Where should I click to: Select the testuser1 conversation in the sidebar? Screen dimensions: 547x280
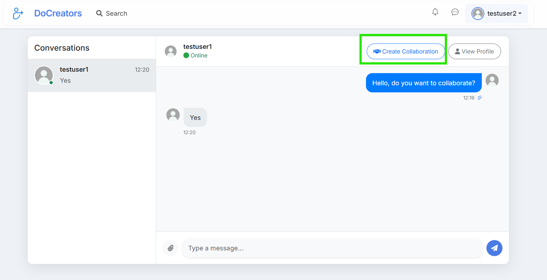[92, 75]
